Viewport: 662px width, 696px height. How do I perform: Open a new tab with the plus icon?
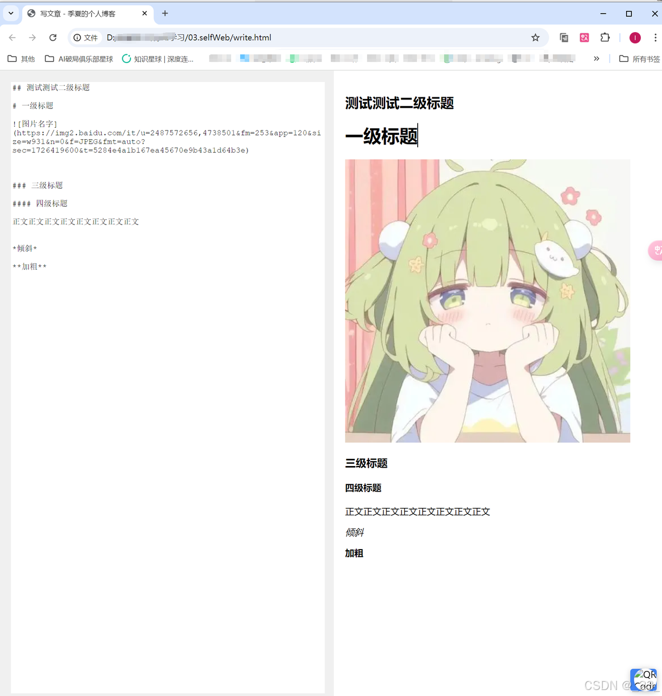(165, 13)
